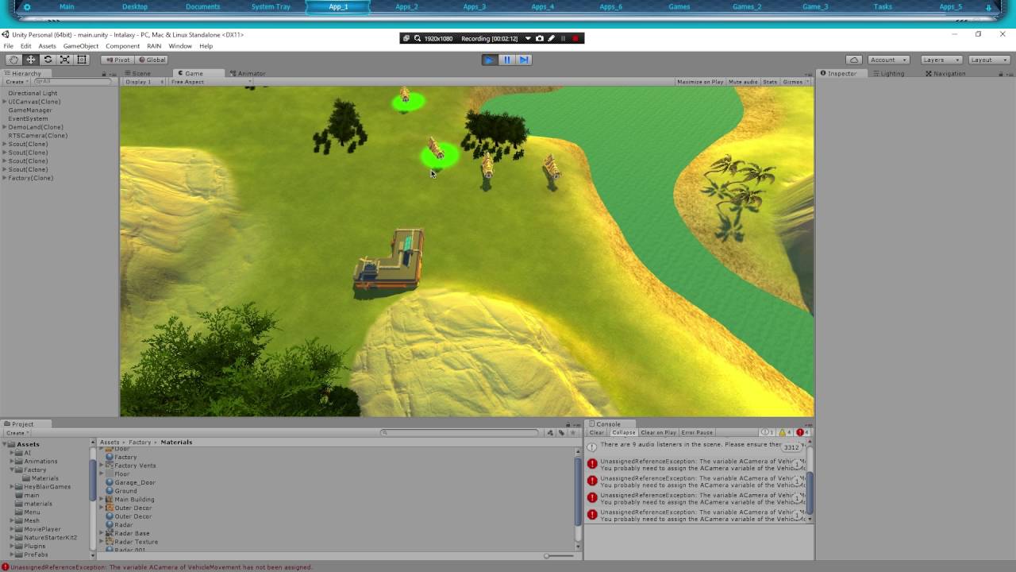Toggle Console errors filter
Screen dimensions: 1016x572
click(802, 433)
